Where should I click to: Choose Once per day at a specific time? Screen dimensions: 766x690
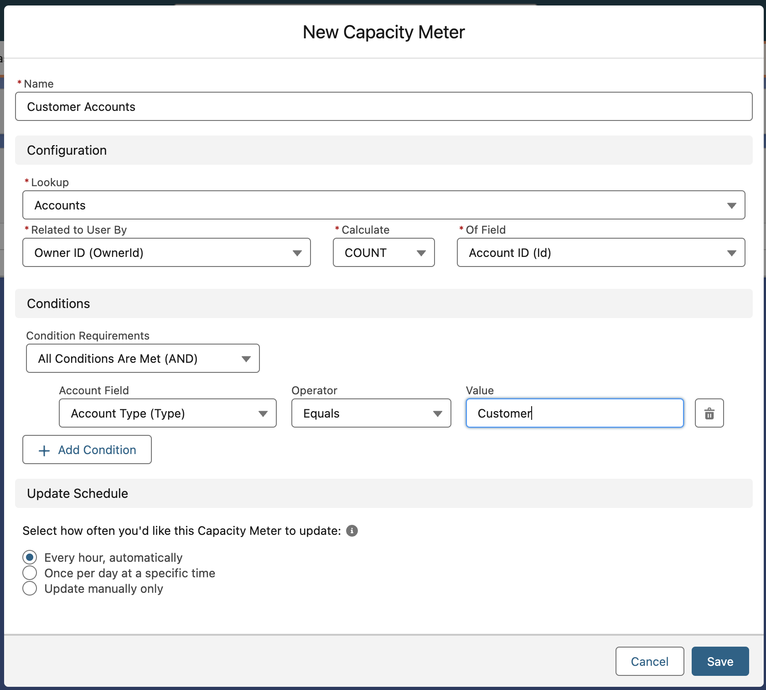pyautogui.click(x=30, y=573)
